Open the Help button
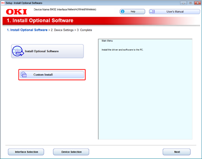This screenshot has height=159, width=202. [x=132, y=11]
